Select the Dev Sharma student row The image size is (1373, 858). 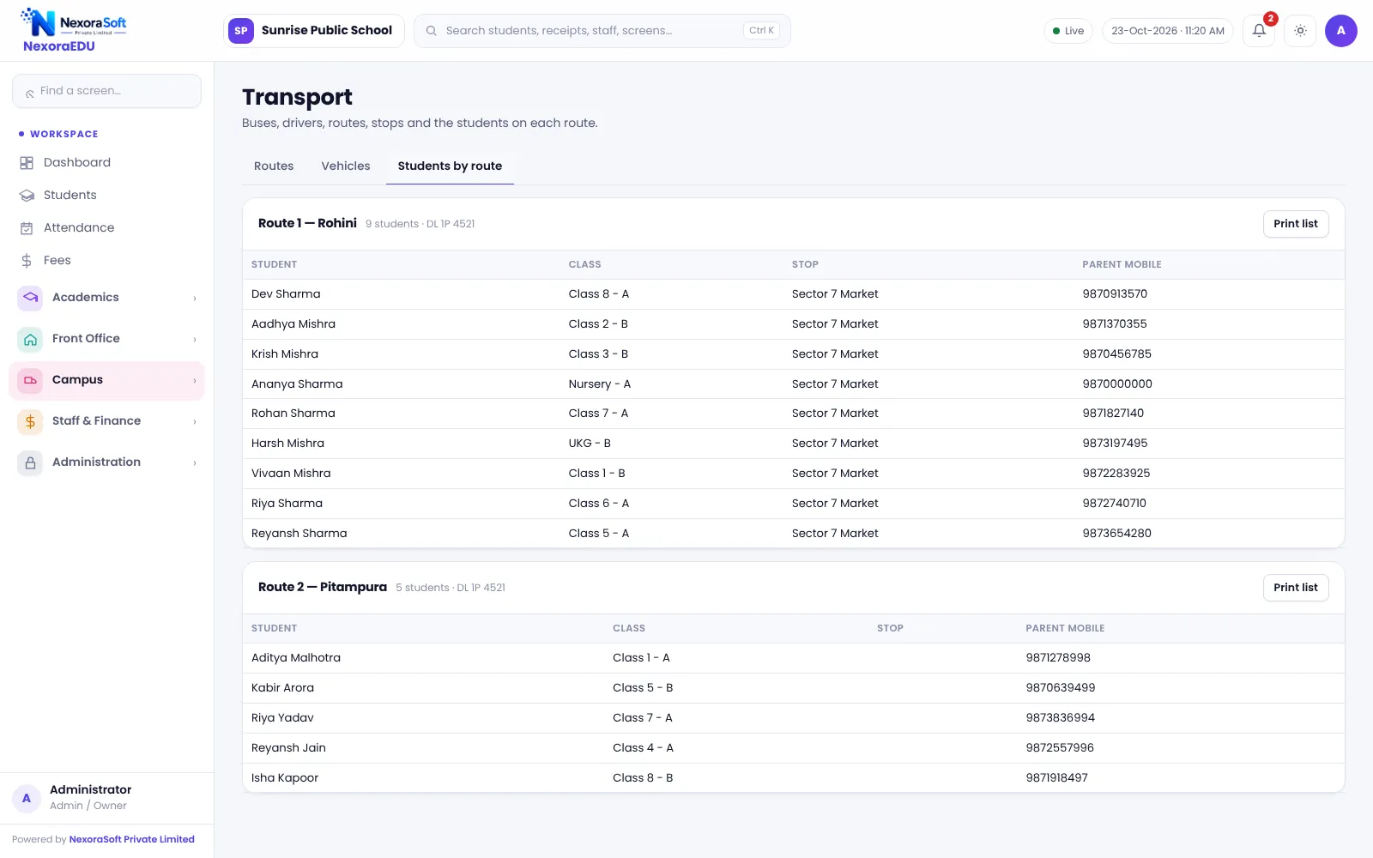(794, 294)
